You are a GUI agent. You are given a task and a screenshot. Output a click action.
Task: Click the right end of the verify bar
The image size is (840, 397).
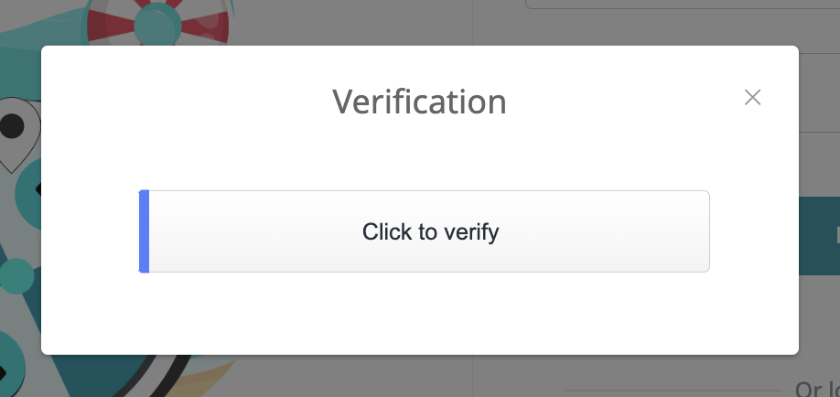pos(702,231)
